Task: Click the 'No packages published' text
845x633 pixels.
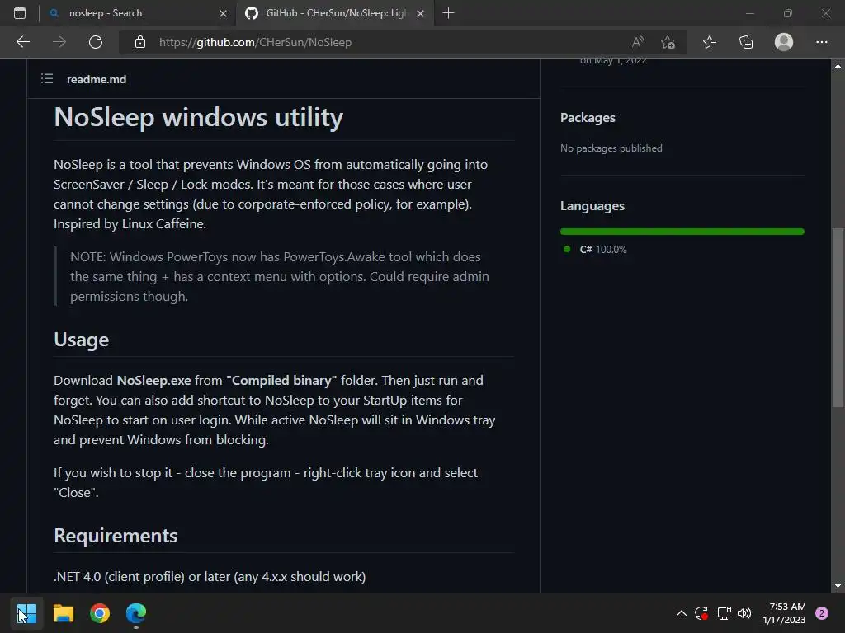Action: [611, 148]
